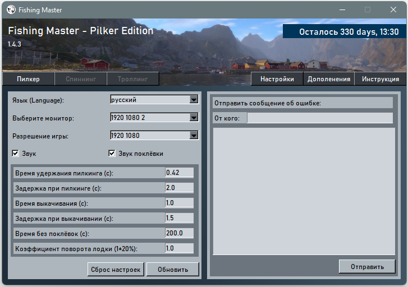Open the Спиннинг tab
This screenshot has height=287, width=408.
coord(81,79)
